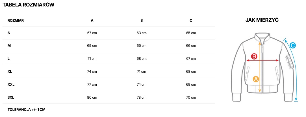
Task: Click column header C
Action: (x=191, y=20)
